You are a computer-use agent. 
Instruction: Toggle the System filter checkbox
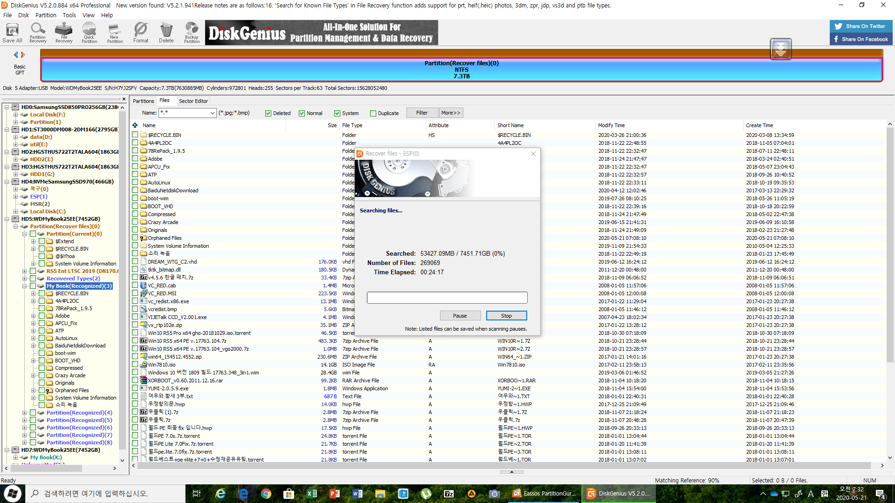tap(337, 113)
